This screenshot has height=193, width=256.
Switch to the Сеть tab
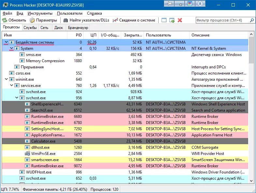[x=44, y=28]
